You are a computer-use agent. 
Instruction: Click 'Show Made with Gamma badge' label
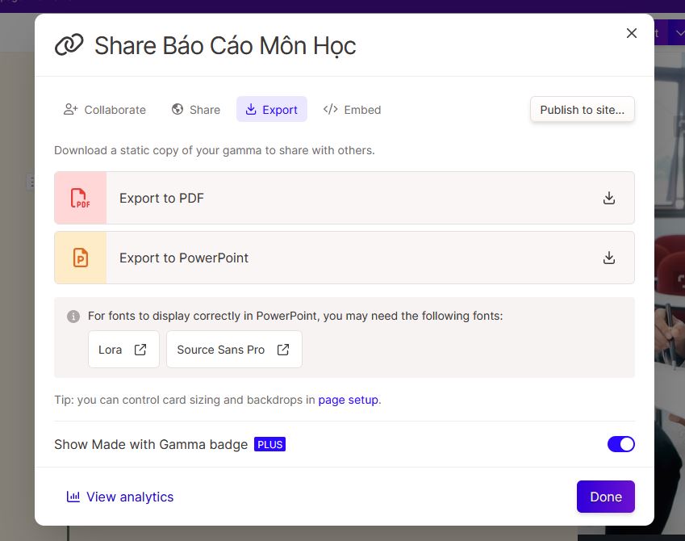(151, 444)
